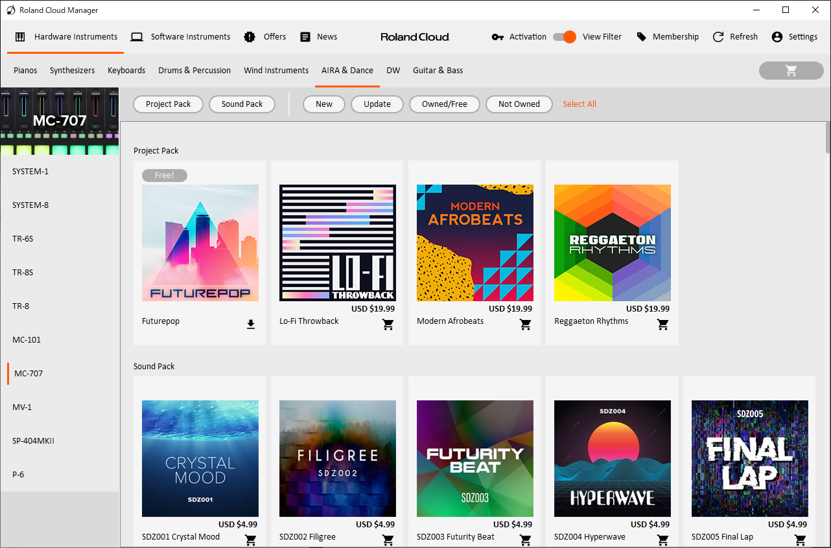Add SDZ004 Hyperwave to cart
The width and height of the screenshot is (831, 548).
pos(663,540)
